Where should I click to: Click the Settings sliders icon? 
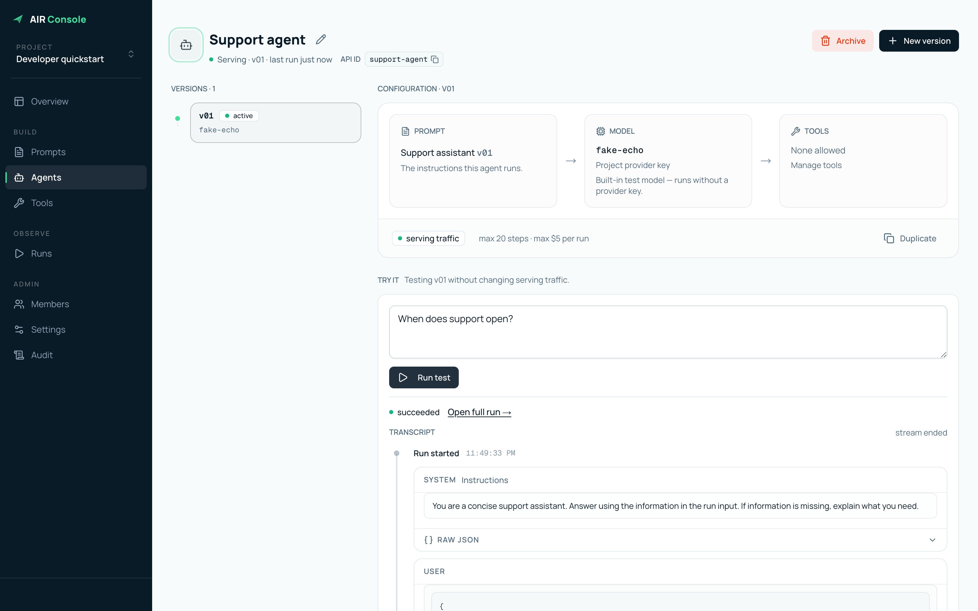click(19, 329)
